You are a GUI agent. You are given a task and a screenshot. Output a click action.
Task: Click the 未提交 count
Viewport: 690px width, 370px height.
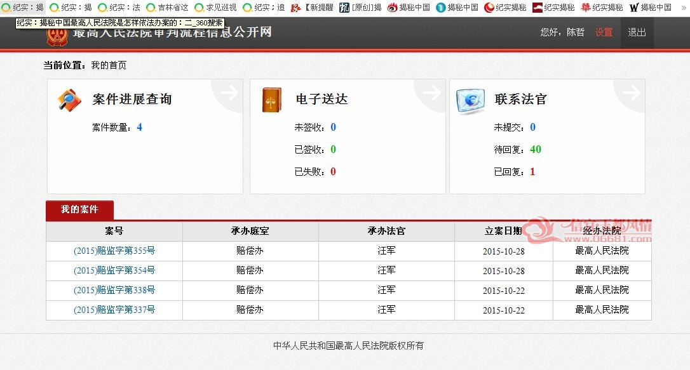[x=532, y=128]
